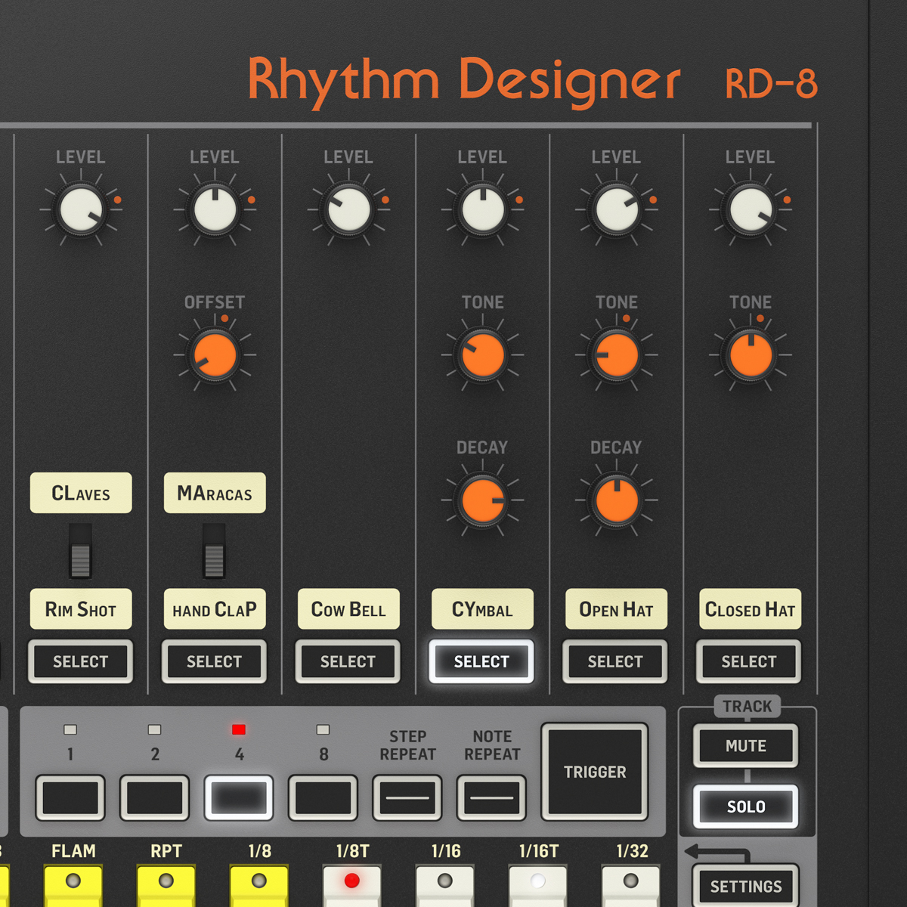Viewport: 907px width, 907px height.
Task: Click the Maracas Offset orange knob
Action: click(x=215, y=355)
